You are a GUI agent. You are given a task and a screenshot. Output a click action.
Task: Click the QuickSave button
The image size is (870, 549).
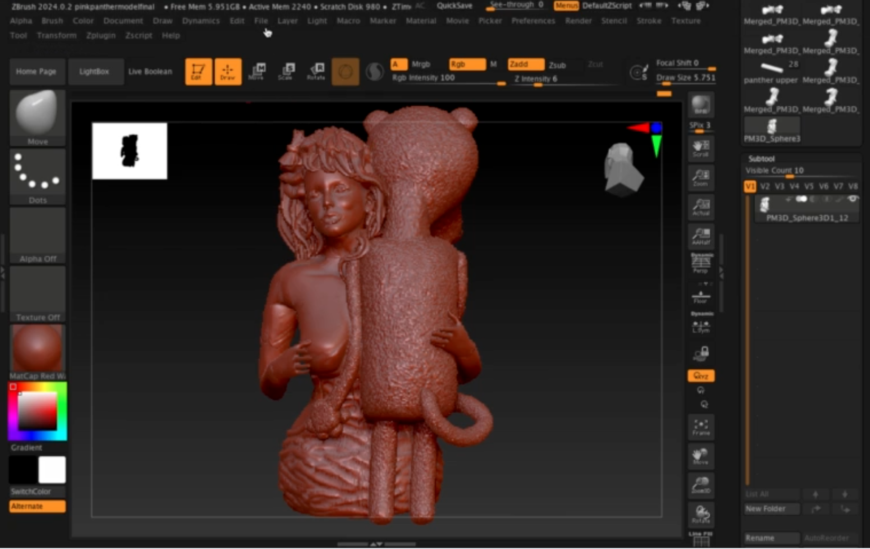(454, 5)
